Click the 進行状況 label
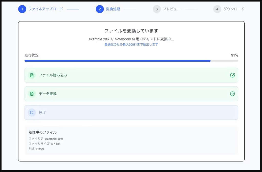Viewport: 262px width, 172px height. [31, 55]
